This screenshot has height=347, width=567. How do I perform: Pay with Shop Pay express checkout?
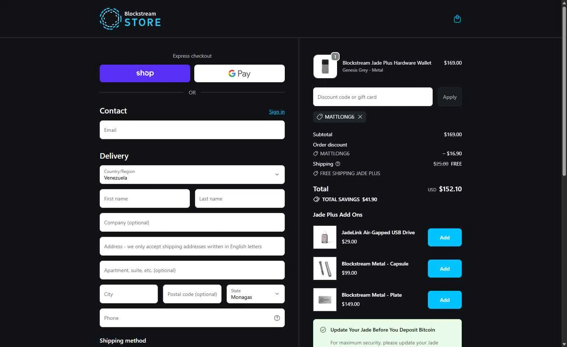pos(145,73)
